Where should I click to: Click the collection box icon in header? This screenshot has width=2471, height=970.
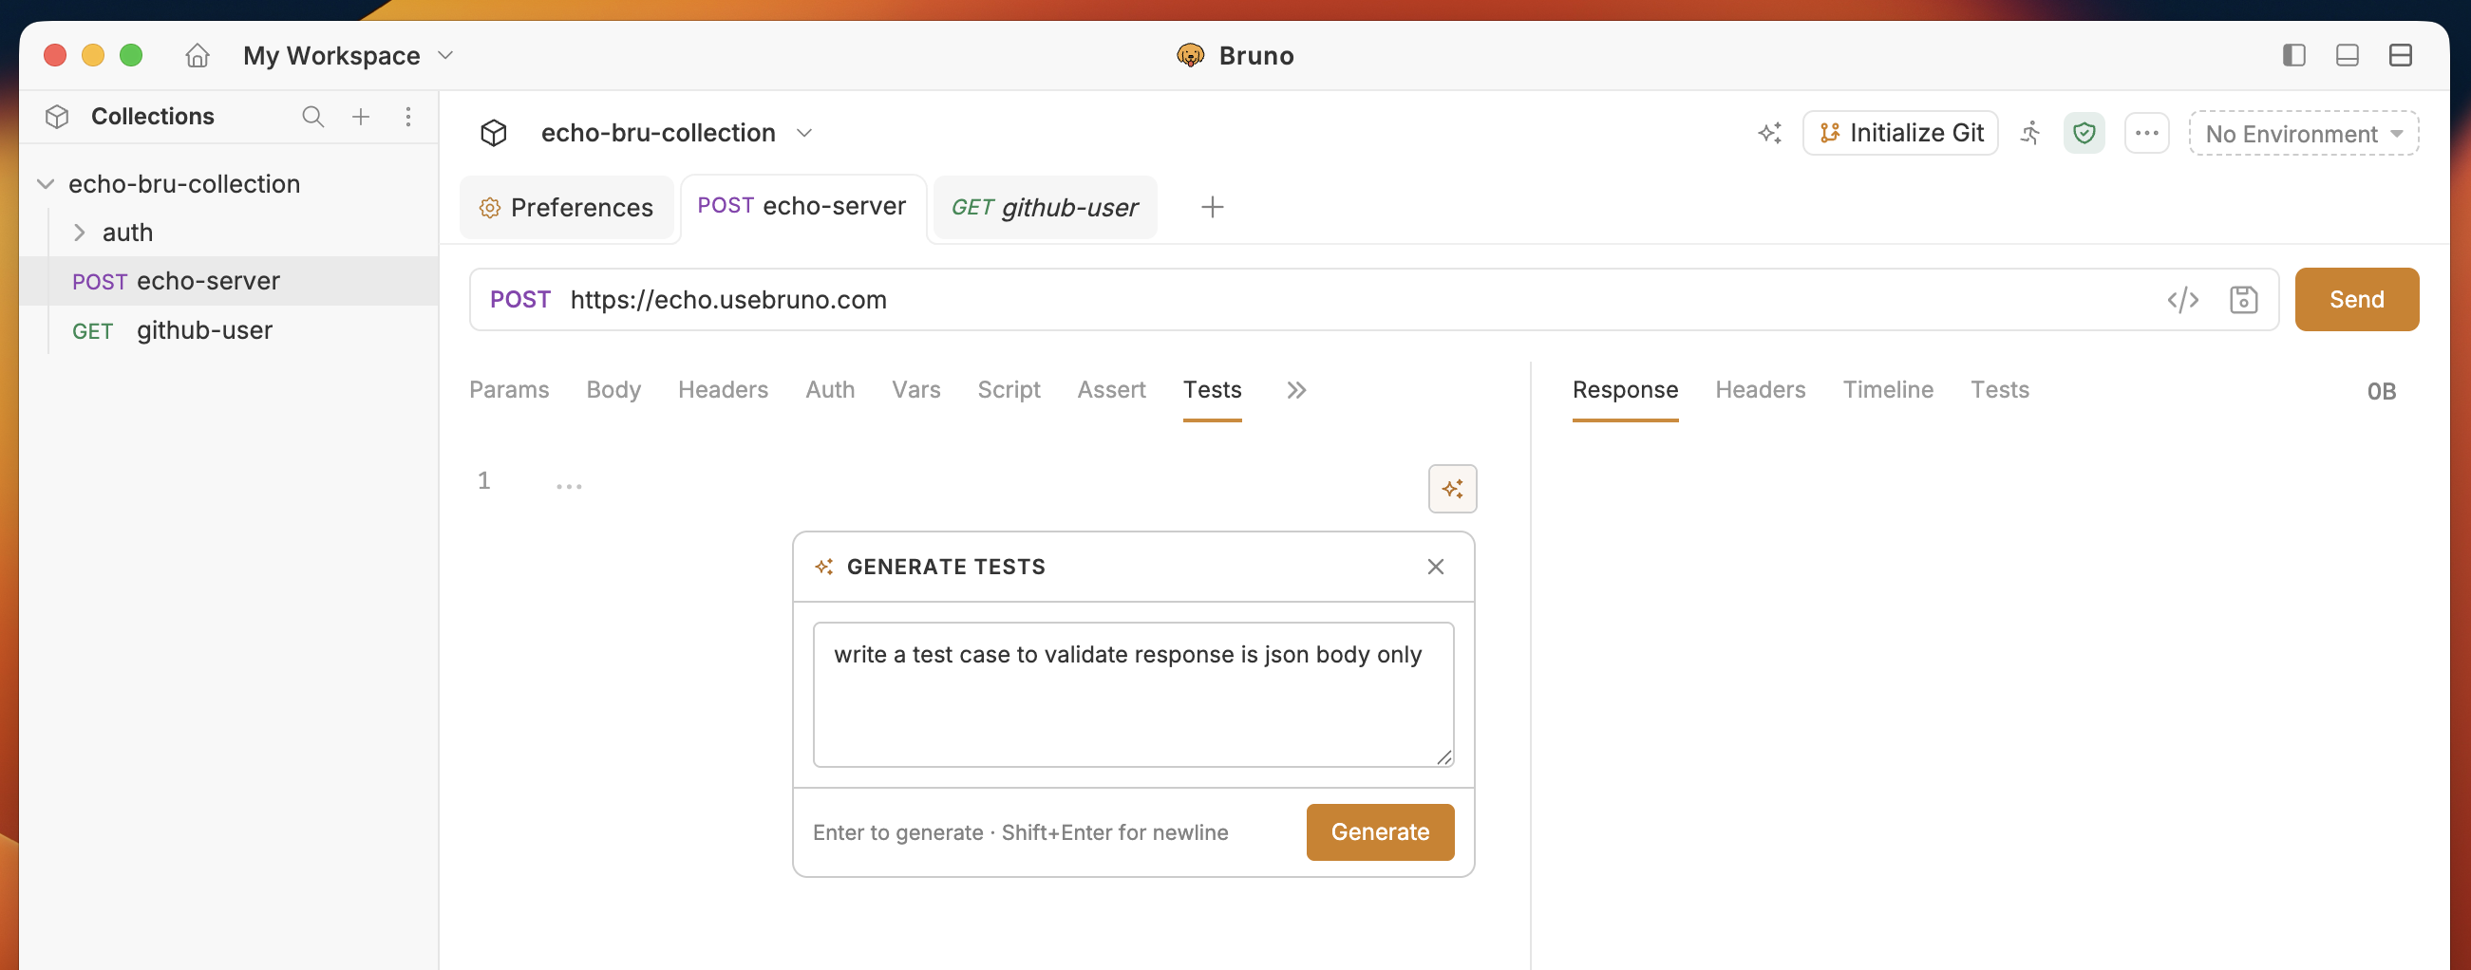click(493, 133)
